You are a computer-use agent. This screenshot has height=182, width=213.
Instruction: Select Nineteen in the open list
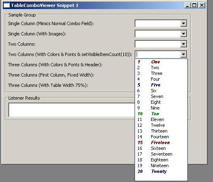coord(161,166)
